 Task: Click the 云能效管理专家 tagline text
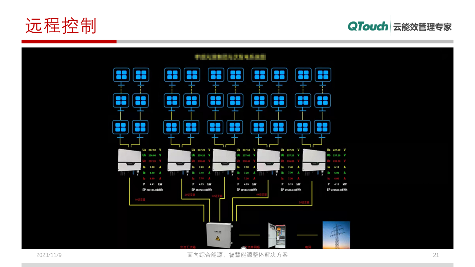pos(422,27)
